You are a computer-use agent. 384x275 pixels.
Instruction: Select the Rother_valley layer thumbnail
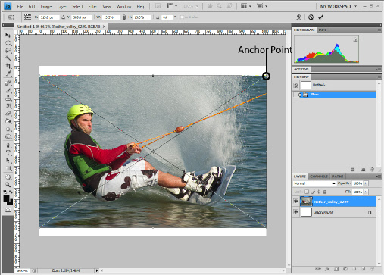306,202
